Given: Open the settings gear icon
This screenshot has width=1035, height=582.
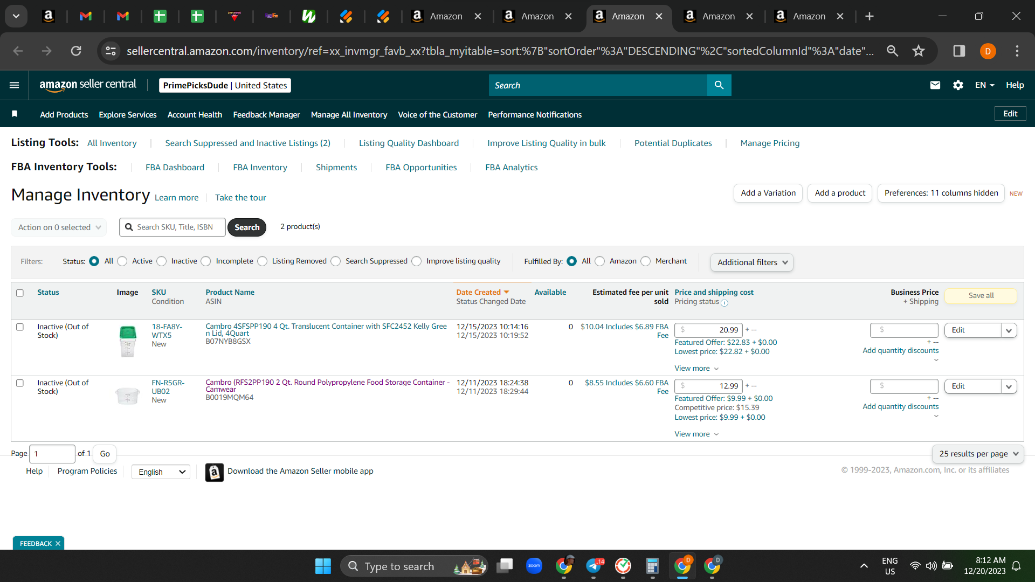Looking at the screenshot, I should 958,85.
